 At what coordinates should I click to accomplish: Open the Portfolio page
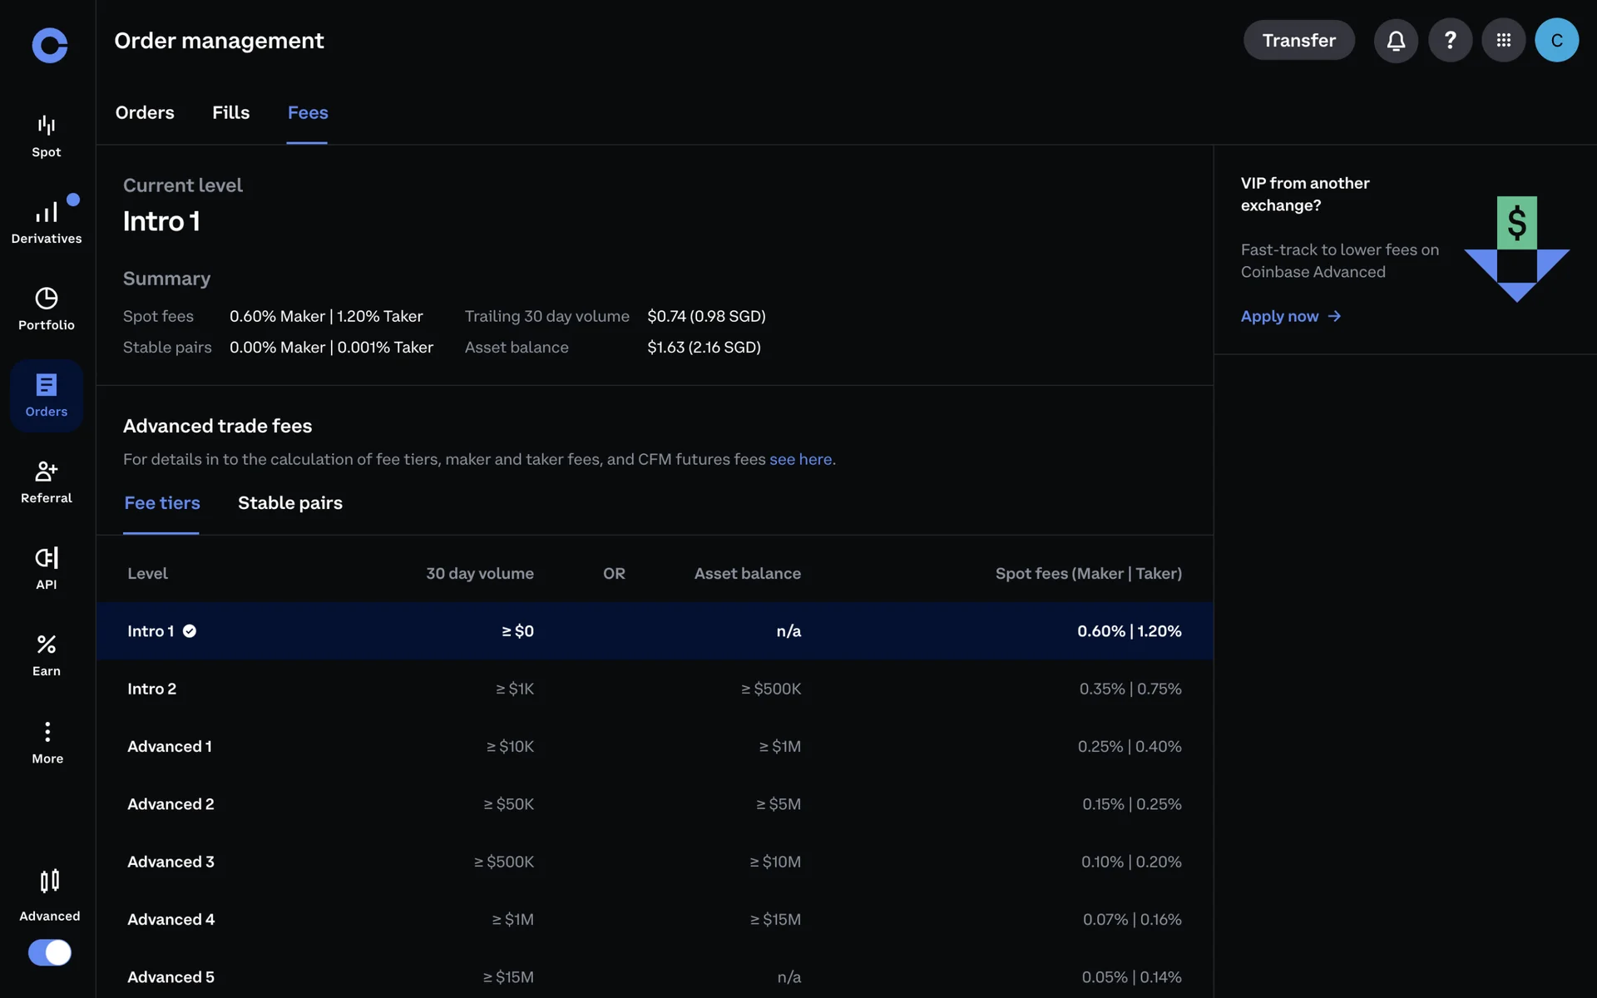[x=47, y=309]
